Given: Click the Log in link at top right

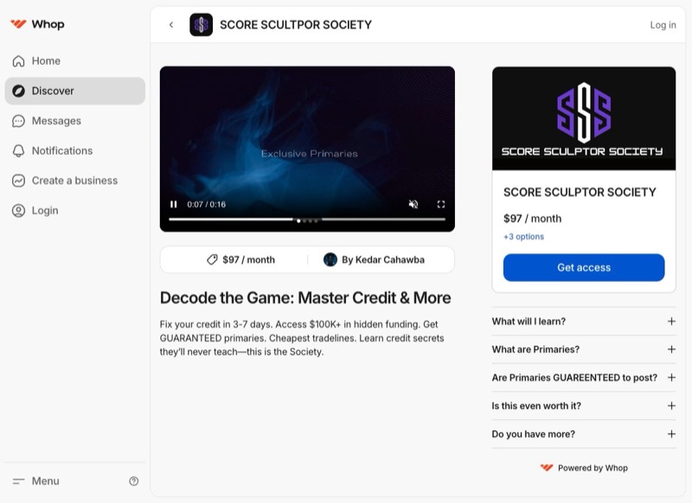Looking at the screenshot, I should pos(663,25).
